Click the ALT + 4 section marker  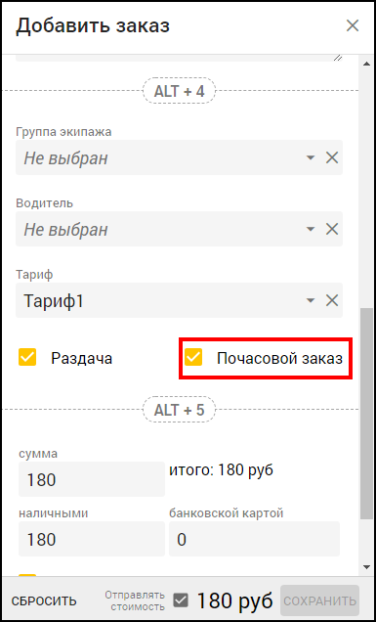pyautogui.click(x=179, y=91)
